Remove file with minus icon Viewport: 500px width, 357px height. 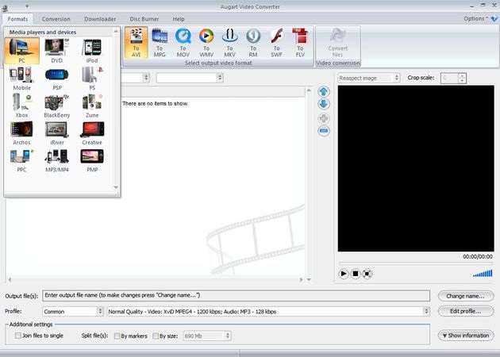coord(324,131)
